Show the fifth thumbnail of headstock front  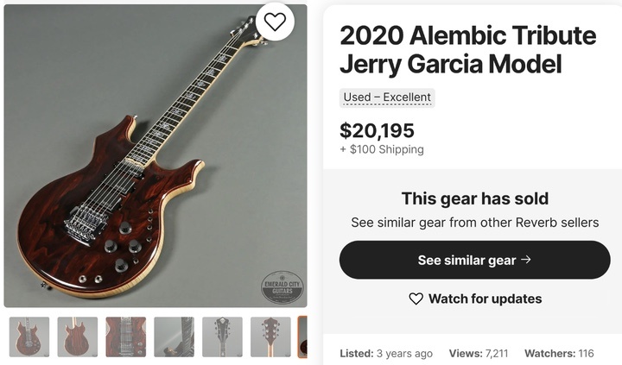tap(222, 337)
